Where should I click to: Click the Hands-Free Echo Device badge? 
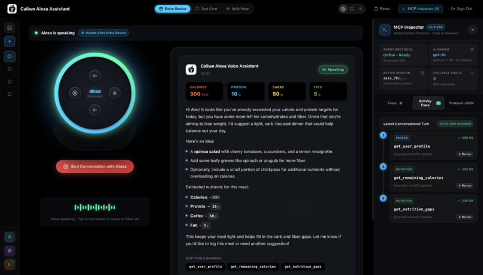click(x=104, y=33)
